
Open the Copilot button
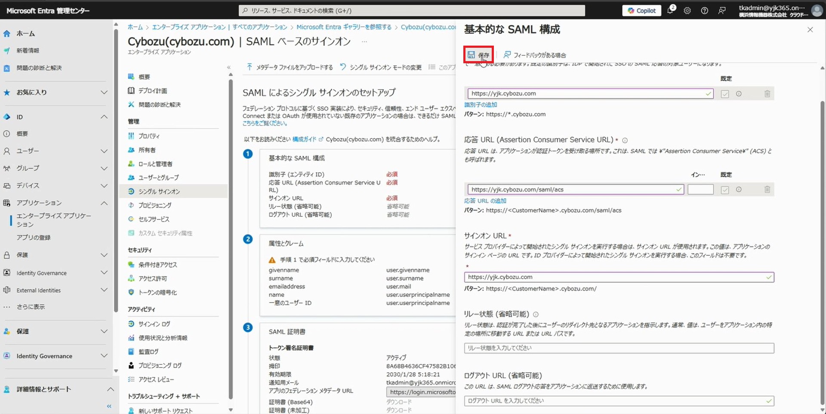[x=641, y=10]
